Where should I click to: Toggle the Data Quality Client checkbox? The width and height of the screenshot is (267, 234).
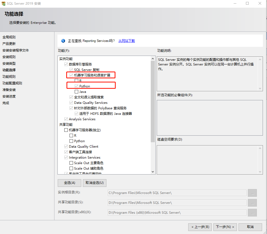point(66,146)
